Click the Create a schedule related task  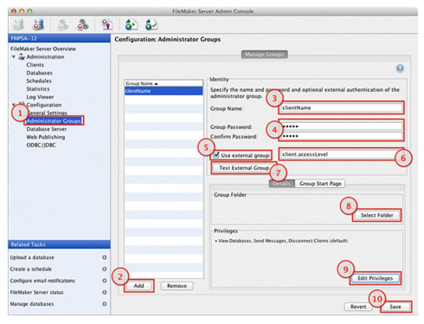tap(31, 269)
